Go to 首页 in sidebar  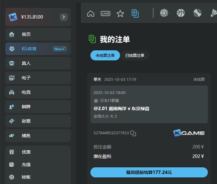(x=38, y=34)
